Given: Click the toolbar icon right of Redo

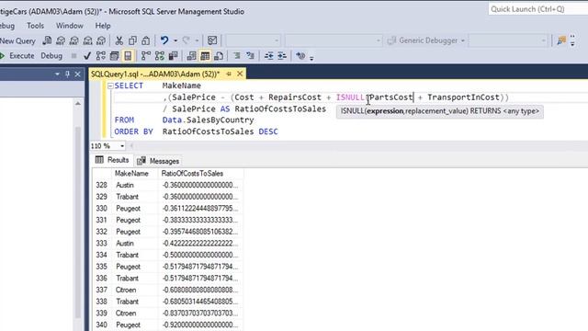Looking at the screenshot, I should click(x=212, y=40).
